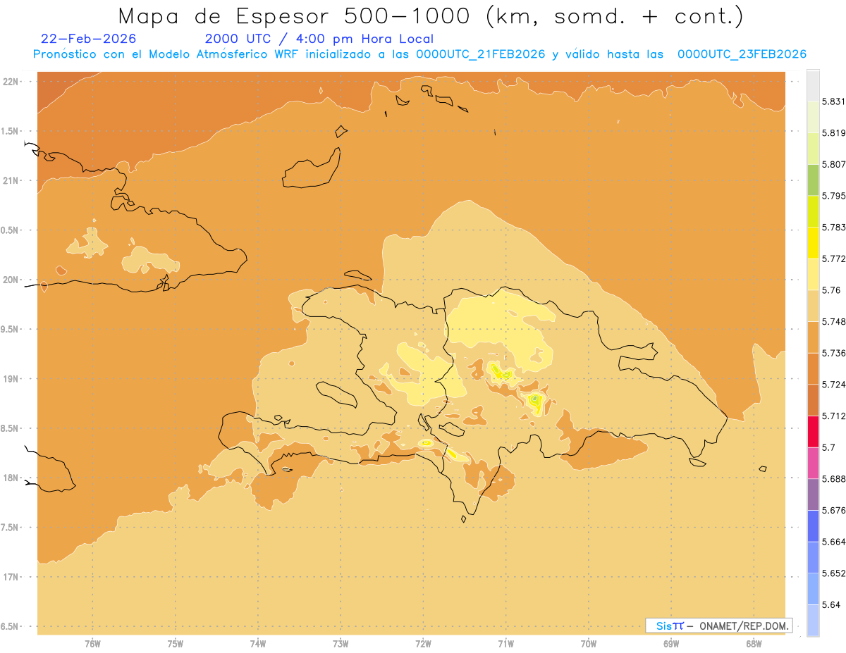The width and height of the screenshot is (846, 653).
Task: Click the 69W longitude label
Action: click(x=671, y=644)
